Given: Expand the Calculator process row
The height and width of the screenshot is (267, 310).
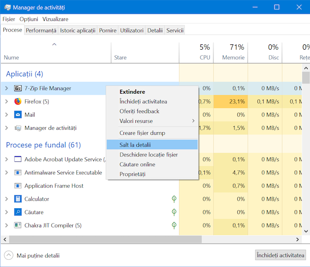Looking at the screenshot, I should 7,199.
